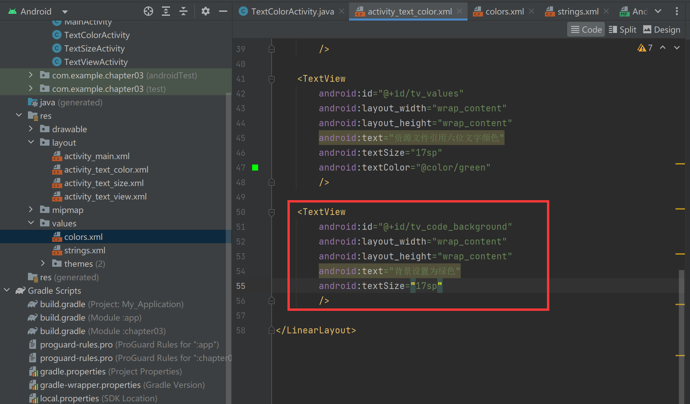Switch editor to Split view
The image size is (690, 404).
(622, 30)
